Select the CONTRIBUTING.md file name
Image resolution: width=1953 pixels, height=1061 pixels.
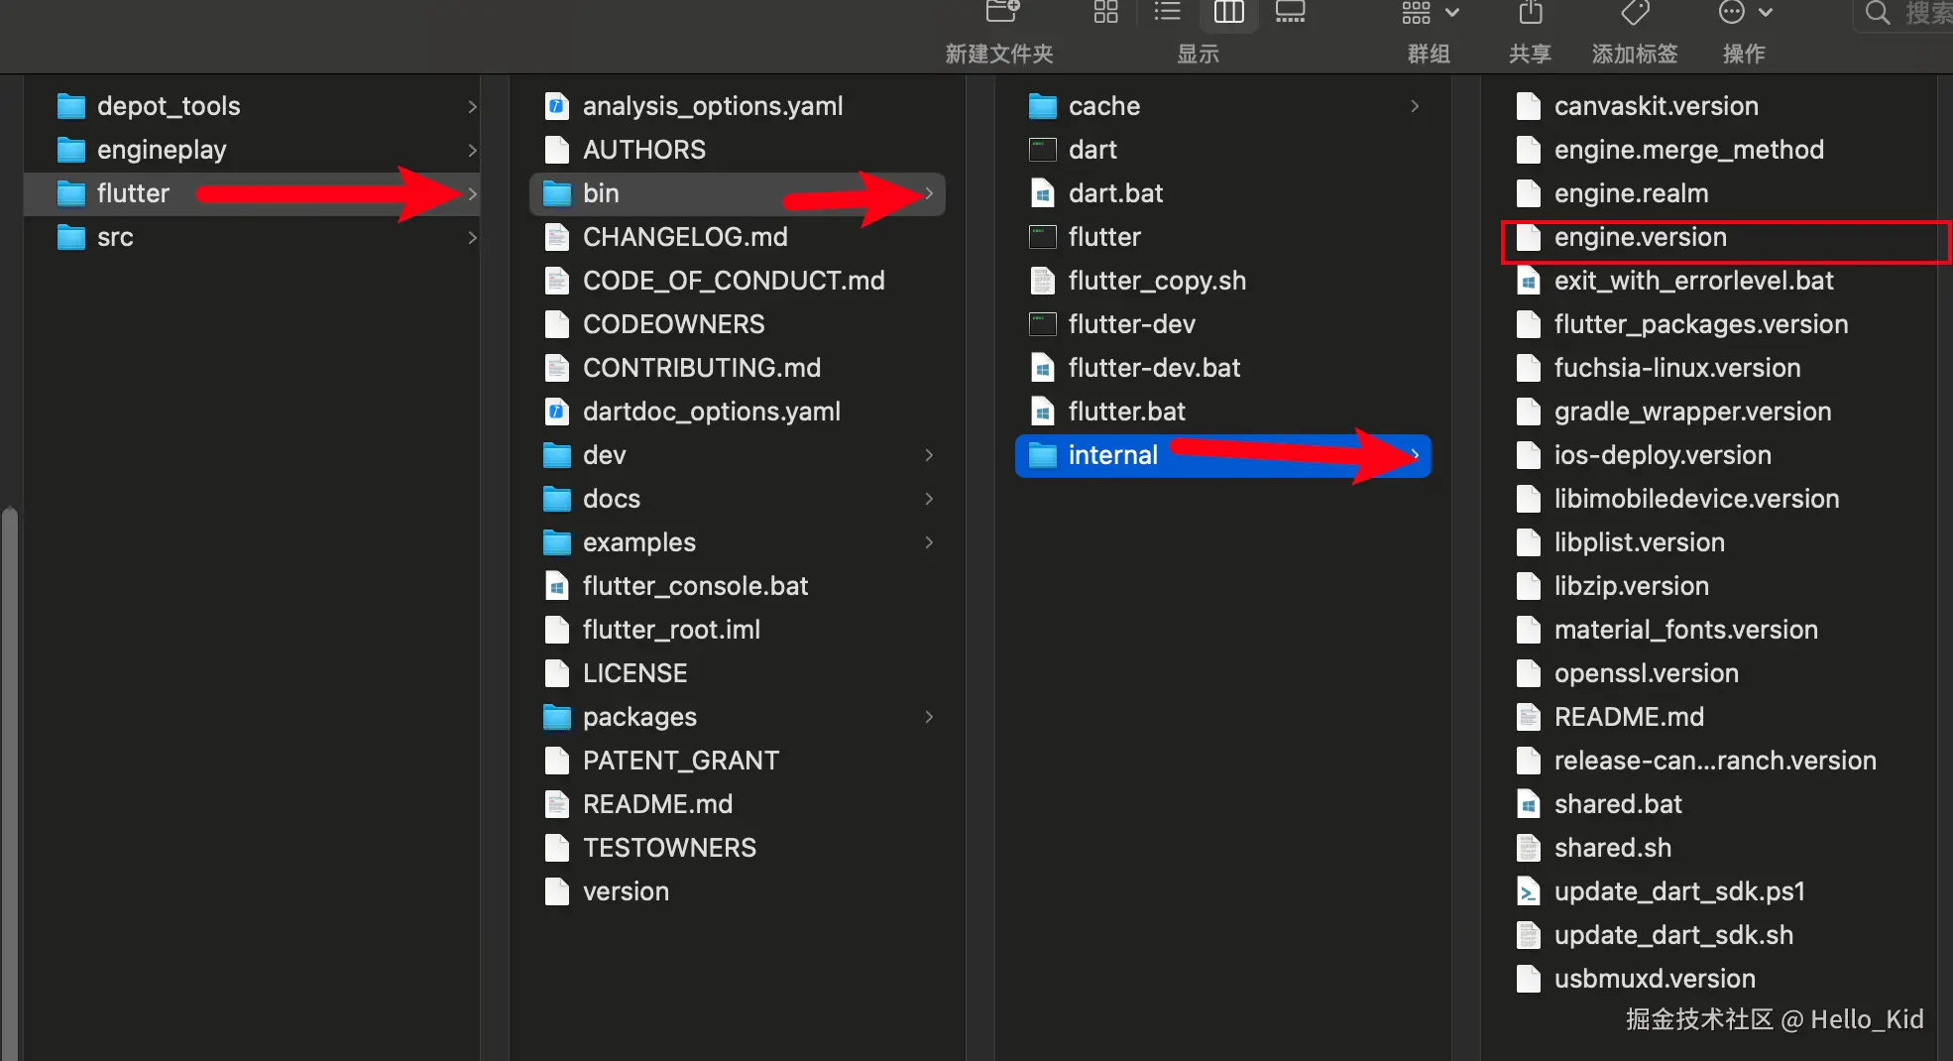point(702,368)
